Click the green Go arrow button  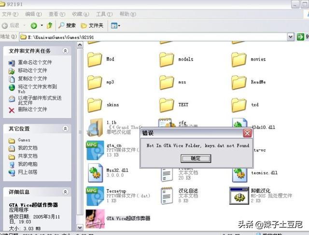[x=300, y=37]
